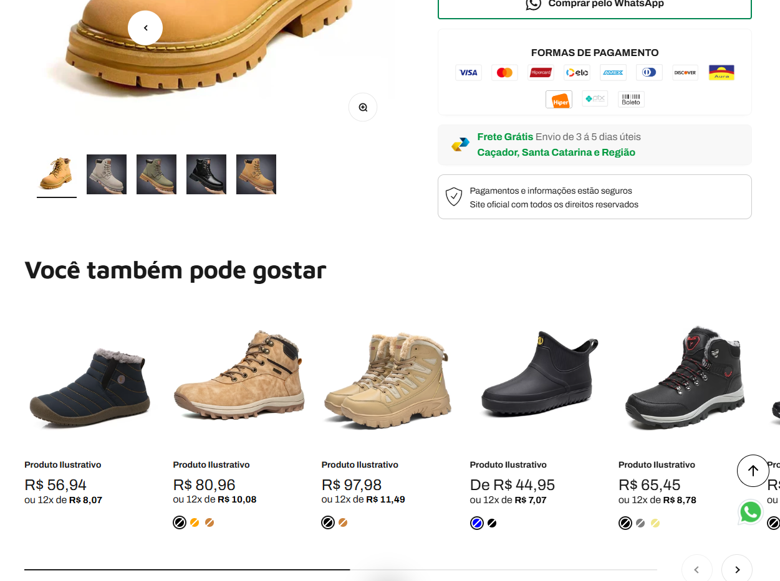Image resolution: width=780 pixels, height=581 pixels.
Task: Pick the orange color swatch under the navy boot
Action: pos(195,522)
